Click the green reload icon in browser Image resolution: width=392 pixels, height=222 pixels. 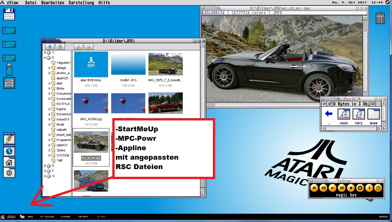pyautogui.click(x=60, y=47)
